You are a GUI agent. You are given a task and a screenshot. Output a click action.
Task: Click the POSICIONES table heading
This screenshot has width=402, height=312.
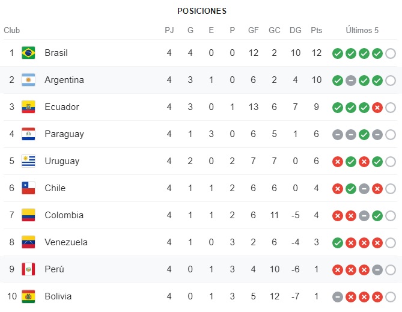202,11
